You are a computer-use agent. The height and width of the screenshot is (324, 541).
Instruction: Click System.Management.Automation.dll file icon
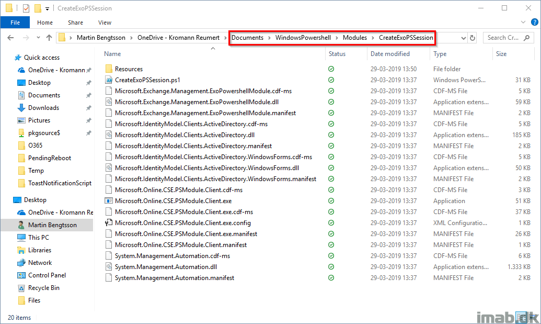point(109,266)
